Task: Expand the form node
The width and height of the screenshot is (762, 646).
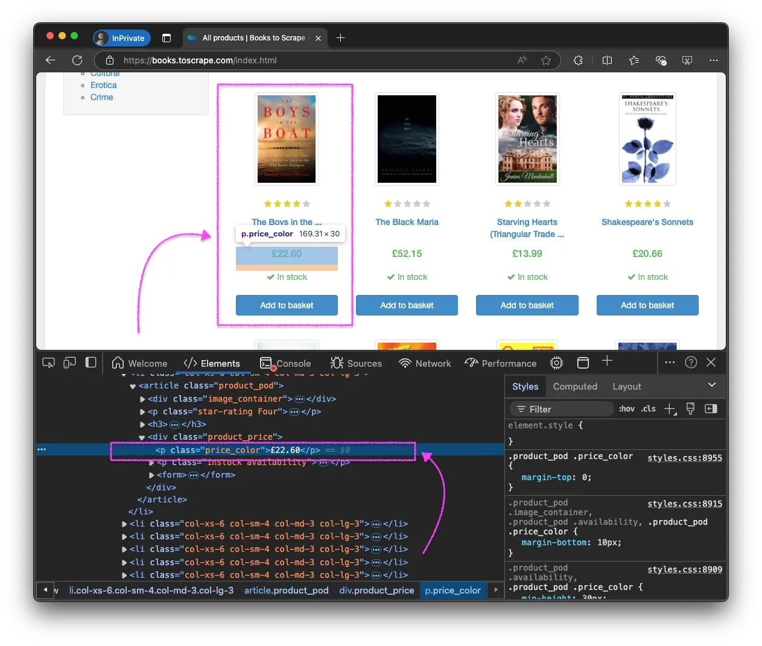Action: click(151, 475)
